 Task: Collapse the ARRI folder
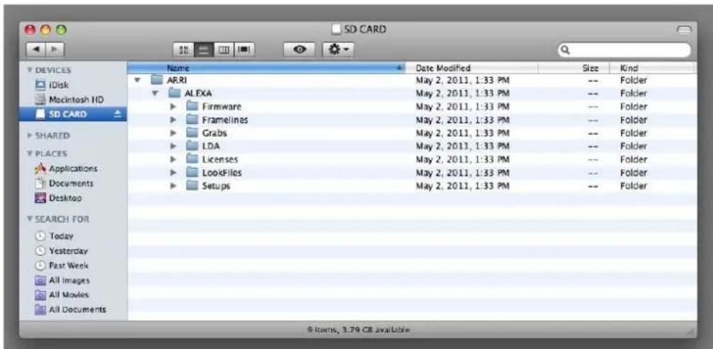(x=138, y=80)
